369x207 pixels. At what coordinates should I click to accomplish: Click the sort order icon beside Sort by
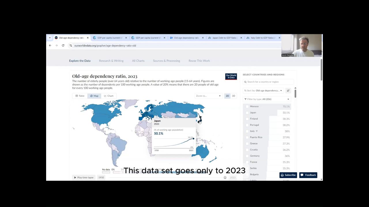click(288, 91)
